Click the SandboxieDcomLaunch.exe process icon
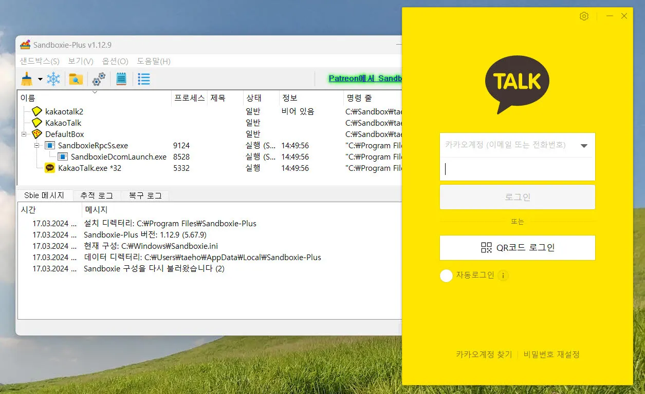645x394 pixels. pos(63,157)
